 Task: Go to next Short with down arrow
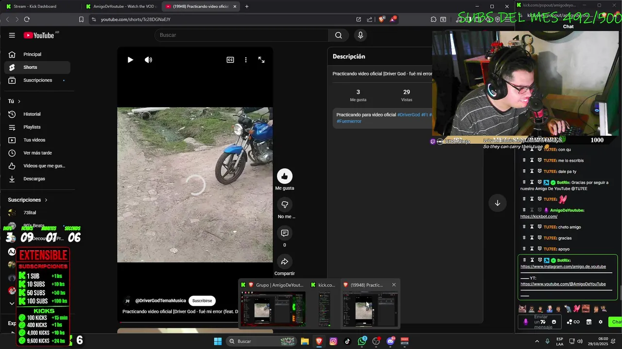pos(497,203)
